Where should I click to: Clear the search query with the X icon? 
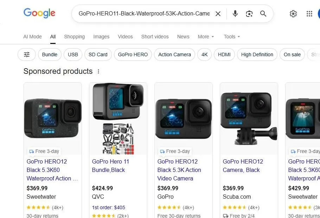(x=218, y=14)
